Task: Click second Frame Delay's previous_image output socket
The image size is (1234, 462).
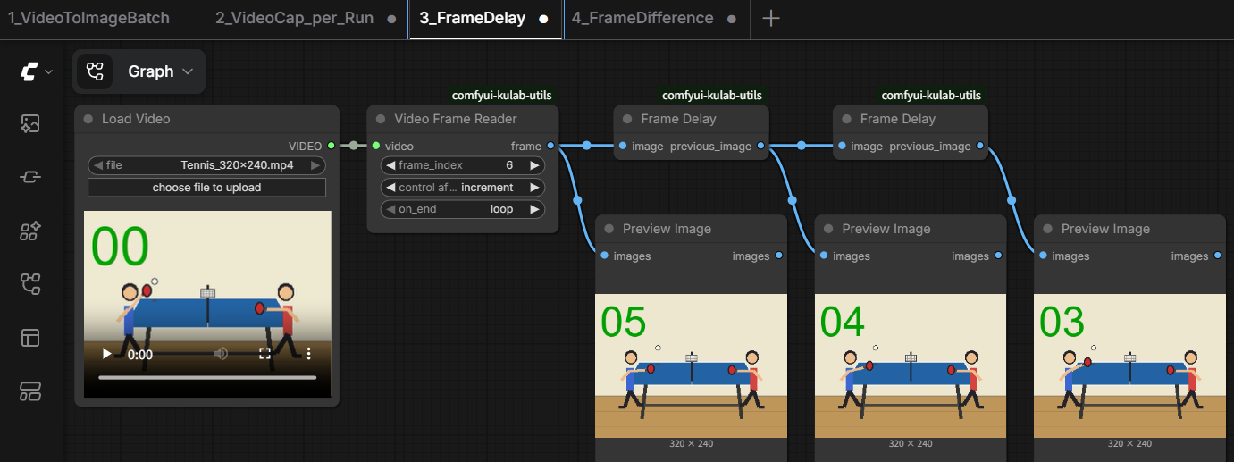Action: click(x=980, y=146)
